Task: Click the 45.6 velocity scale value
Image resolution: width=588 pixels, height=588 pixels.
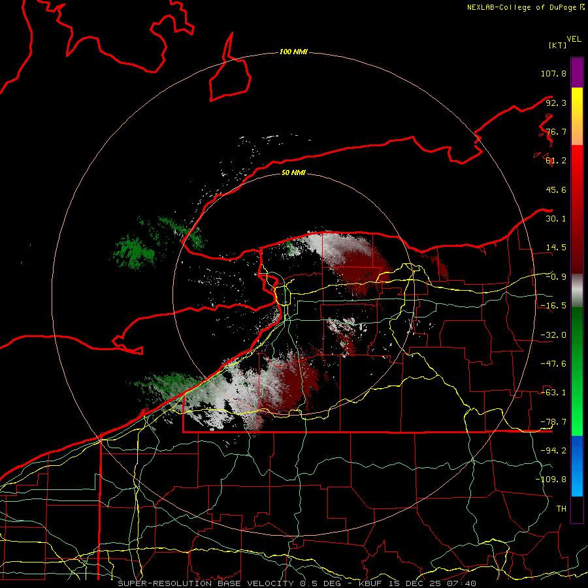Action: (556, 189)
